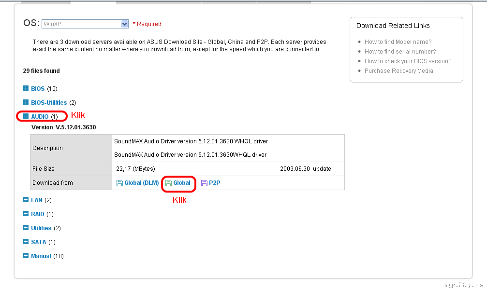487x291 pixels.
Task: Click the green floppy icon for Global
Action: tap(168, 183)
